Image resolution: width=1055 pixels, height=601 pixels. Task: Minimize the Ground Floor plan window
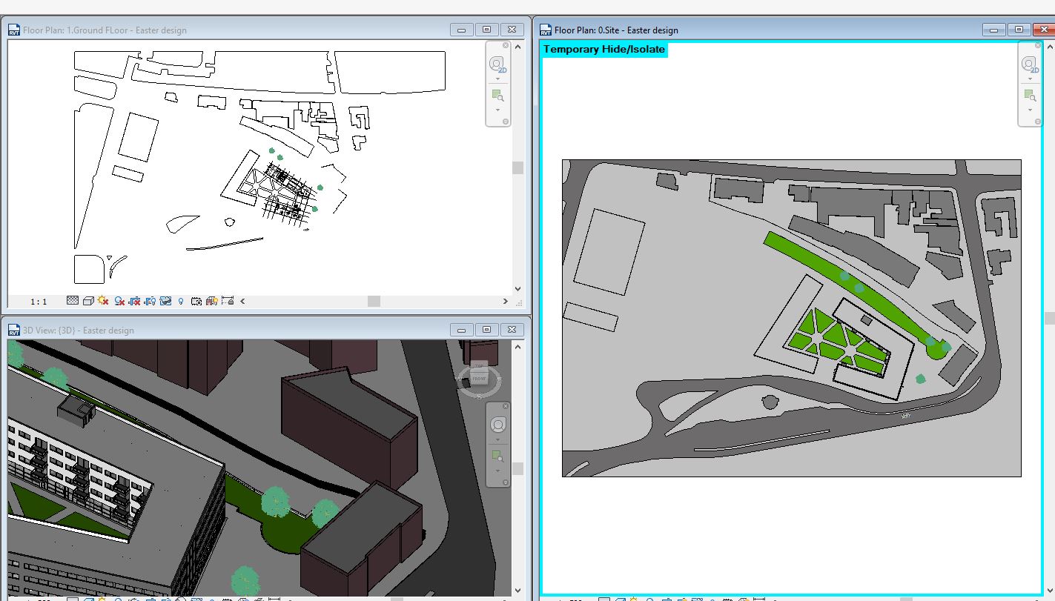[x=461, y=30]
